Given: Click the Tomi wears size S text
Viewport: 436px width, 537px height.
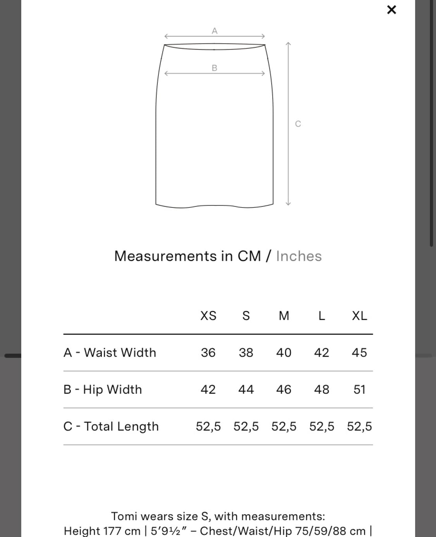Looking at the screenshot, I should tap(218, 516).
